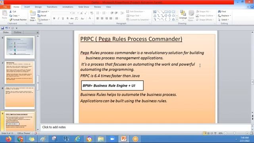Select the Isosceles Triangle shape
The image size is (254, 143).
155,15
